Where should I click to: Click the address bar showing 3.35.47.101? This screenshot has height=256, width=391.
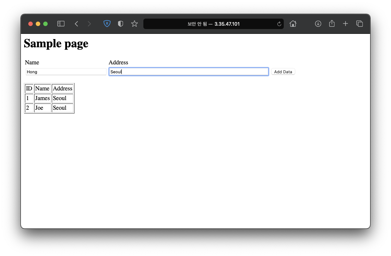213,24
